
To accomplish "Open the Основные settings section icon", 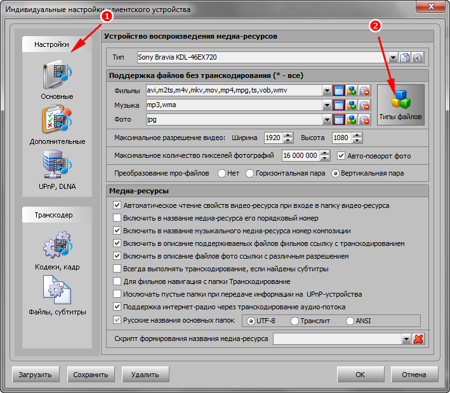I will click(57, 76).
